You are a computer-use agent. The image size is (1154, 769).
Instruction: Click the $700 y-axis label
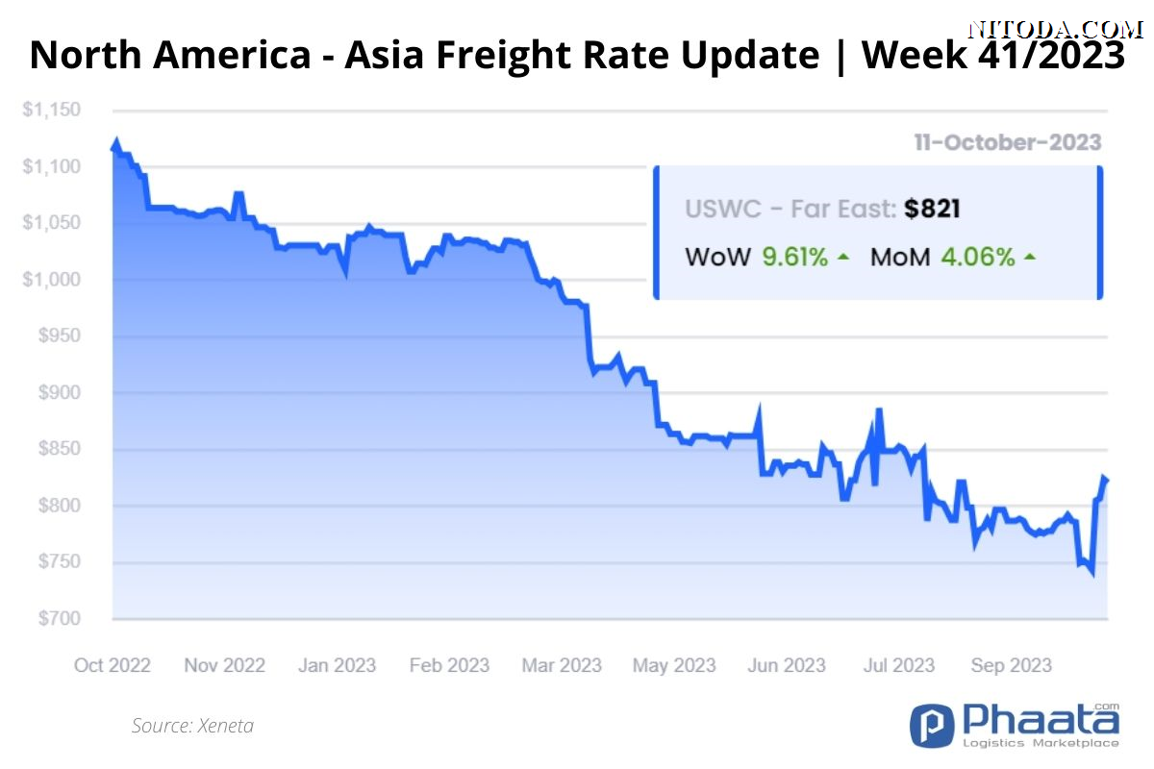point(60,619)
